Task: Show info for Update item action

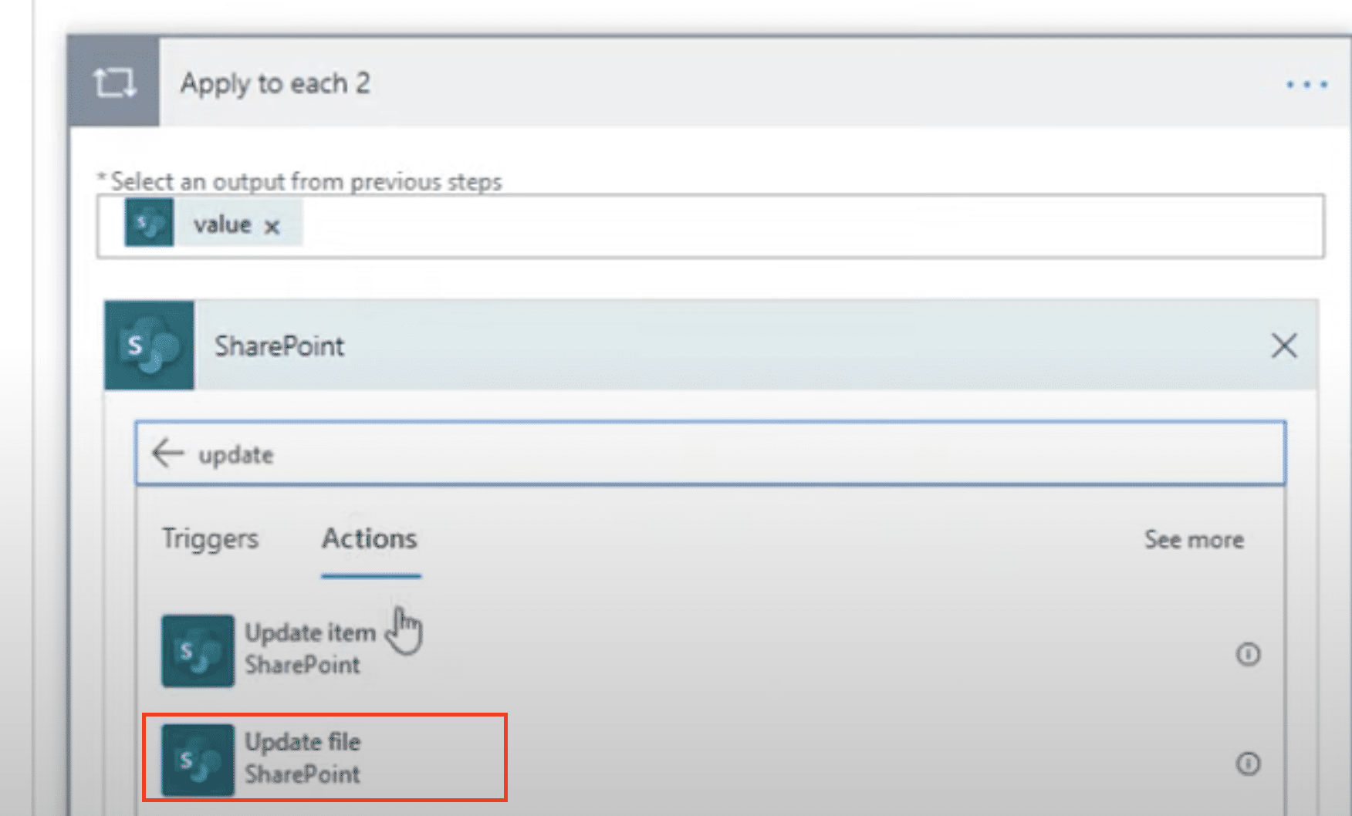Action: pyautogui.click(x=1248, y=654)
